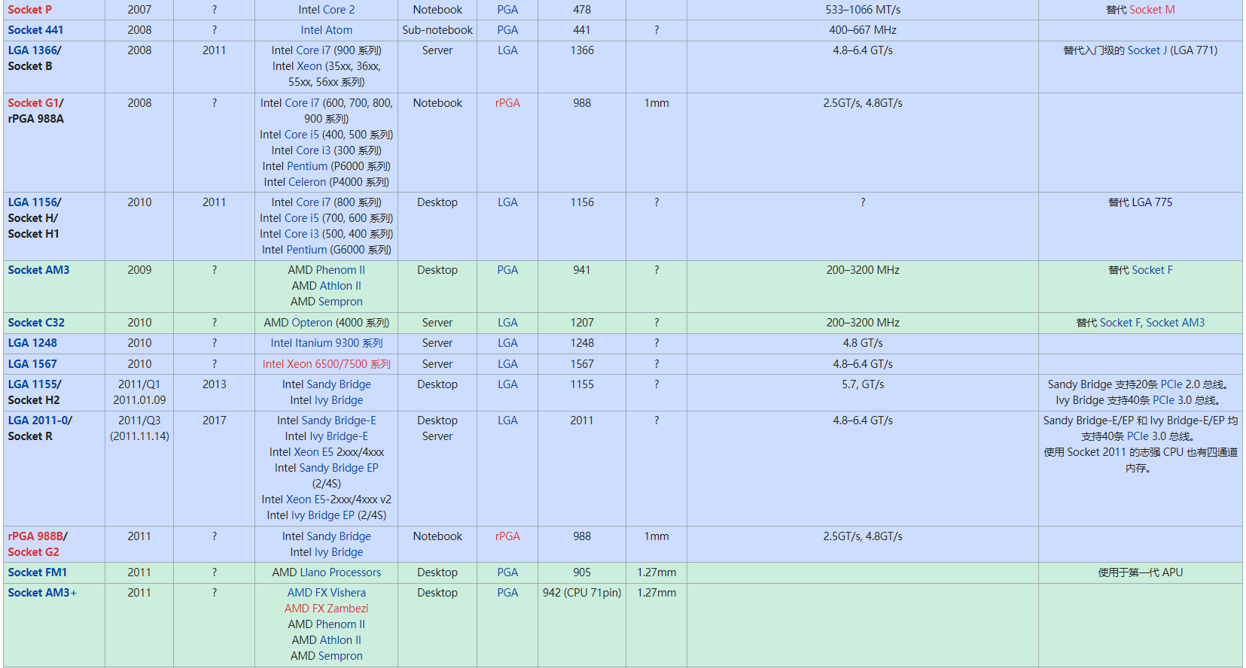
Task: Open Sandy Bridge link in LGA 1155 row
Action: pos(339,384)
